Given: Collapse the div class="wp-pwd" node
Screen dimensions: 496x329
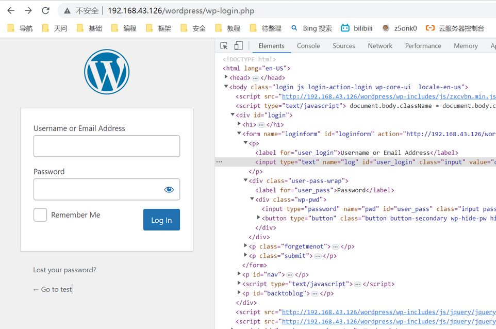Looking at the screenshot, I should tap(252, 199).
